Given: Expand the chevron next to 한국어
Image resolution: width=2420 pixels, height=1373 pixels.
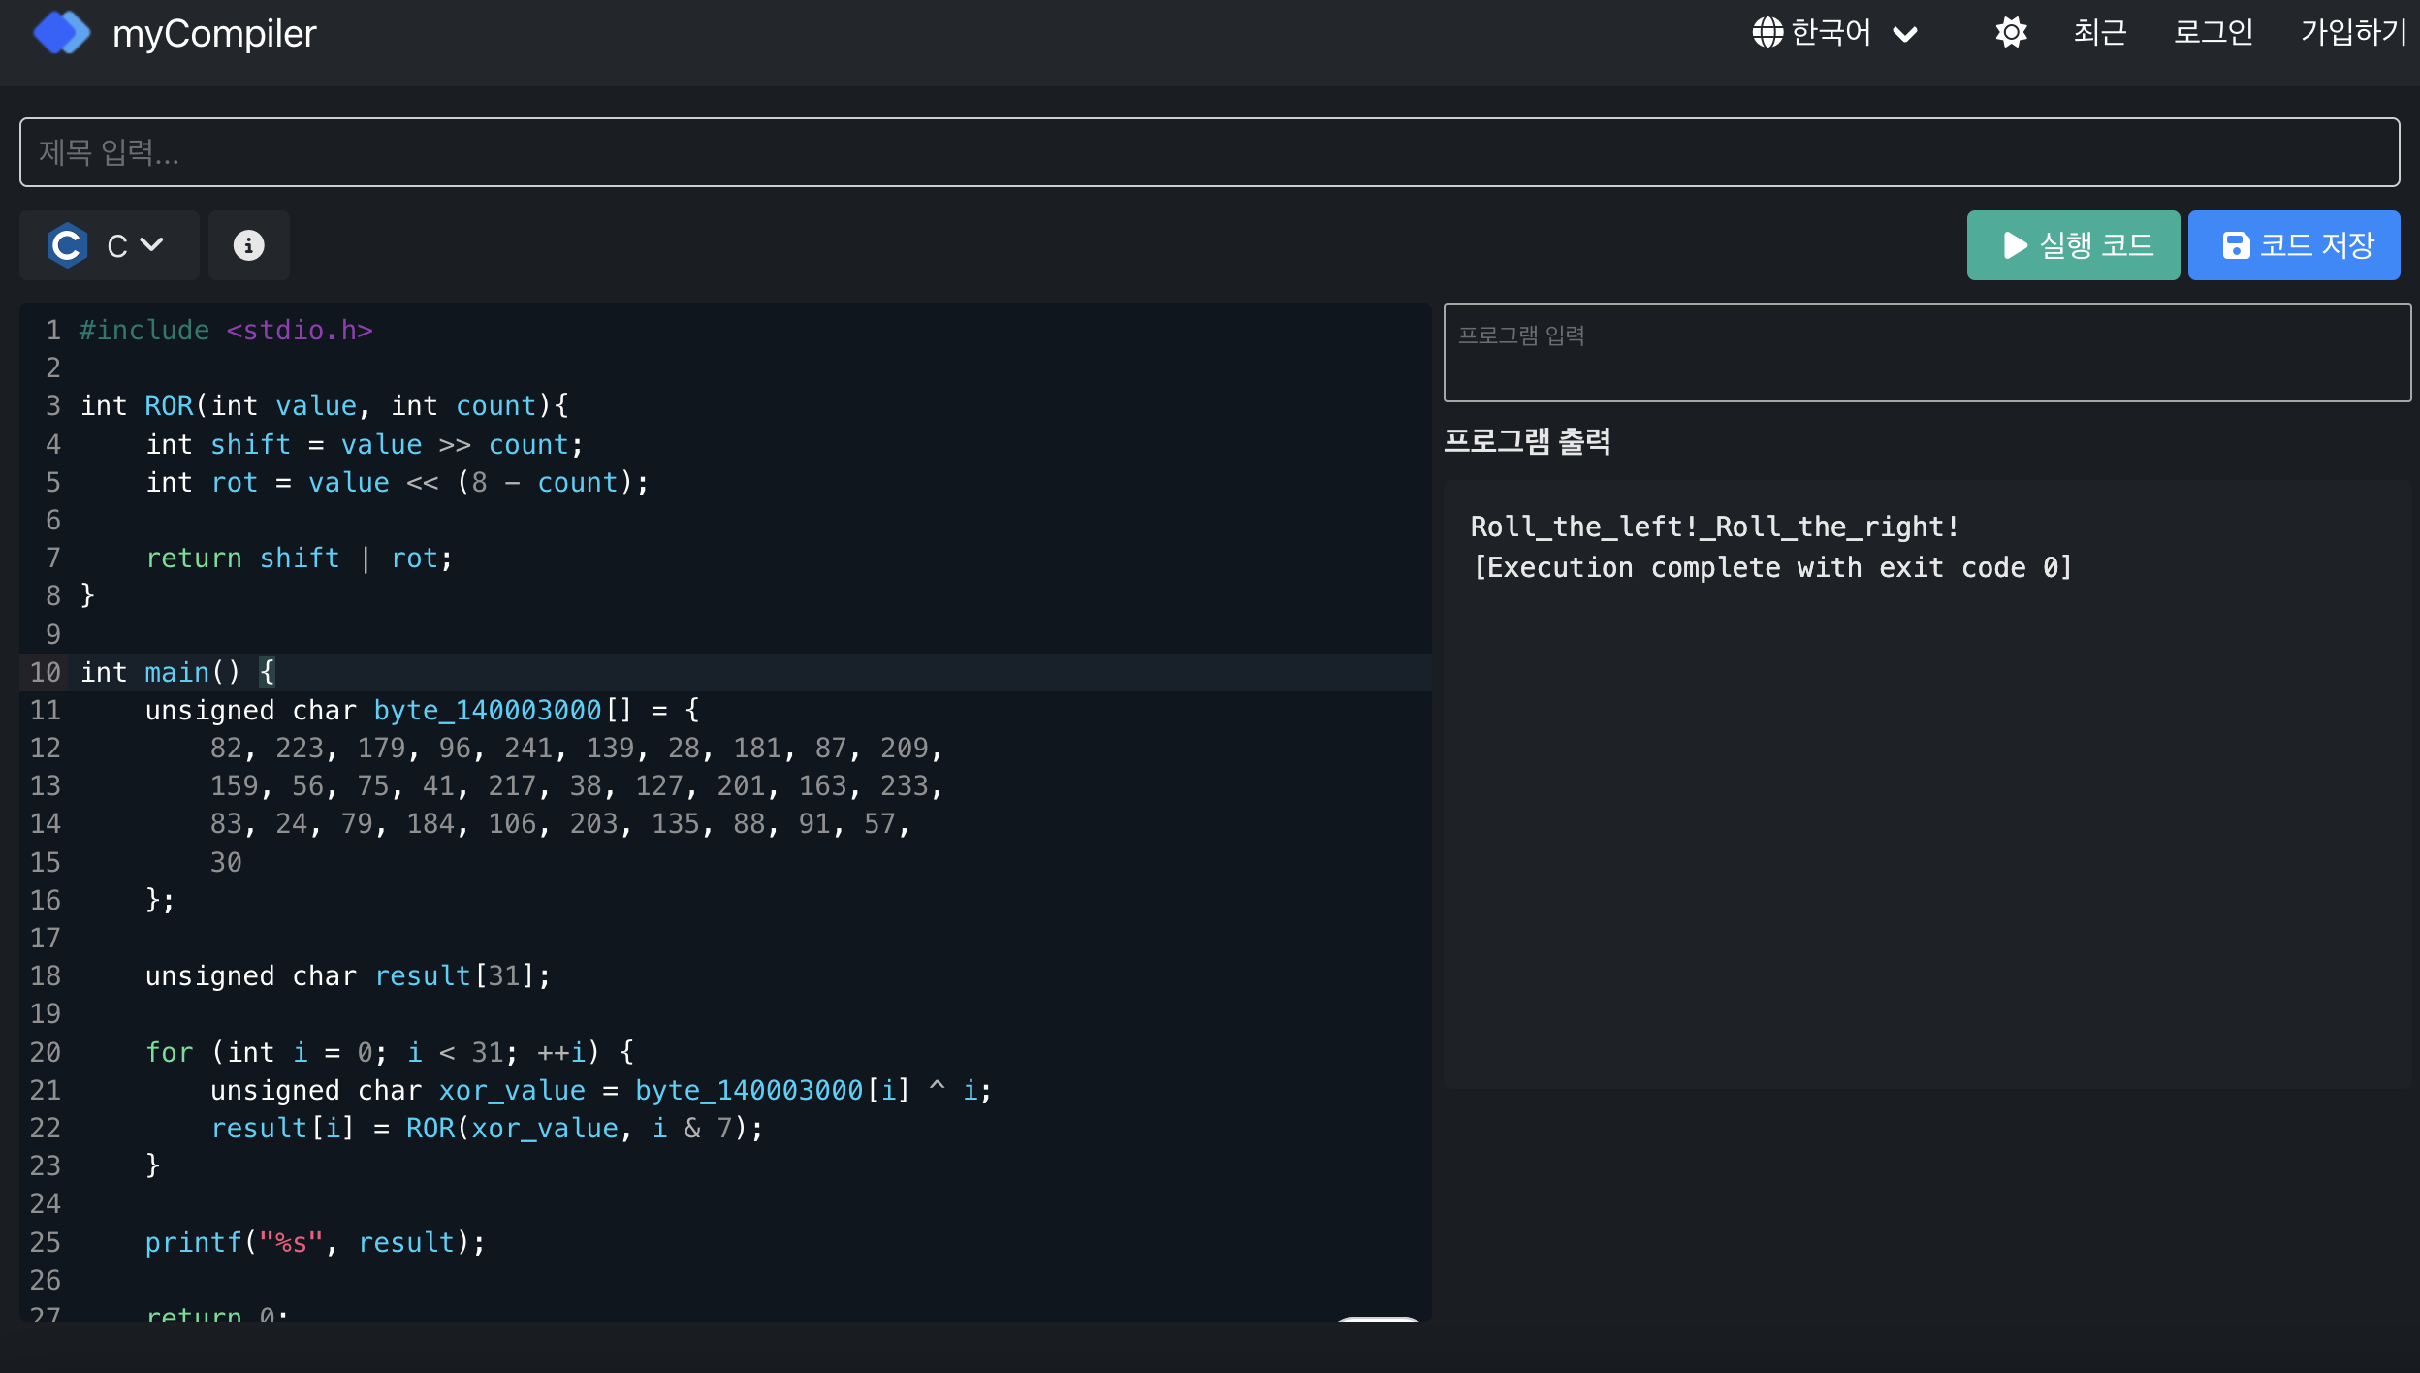Looking at the screenshot, I should pyautogui.click(x=1905, y=34).
